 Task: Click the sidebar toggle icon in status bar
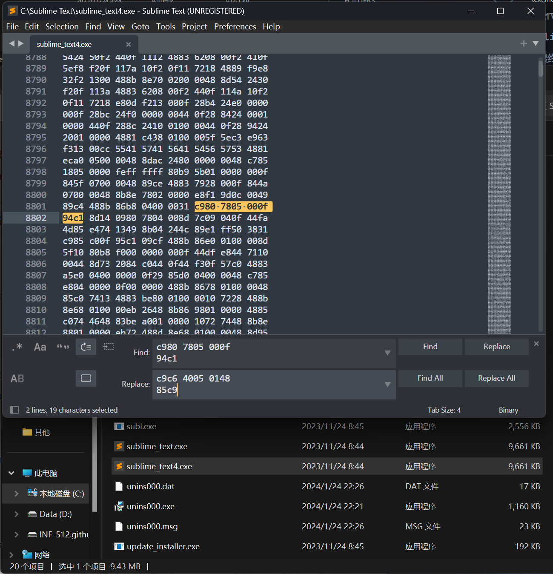coord(14,410)
